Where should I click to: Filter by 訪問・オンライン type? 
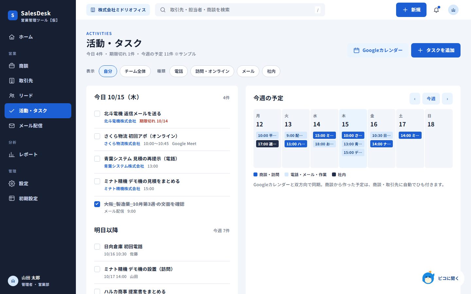click(x=212, y=71)
